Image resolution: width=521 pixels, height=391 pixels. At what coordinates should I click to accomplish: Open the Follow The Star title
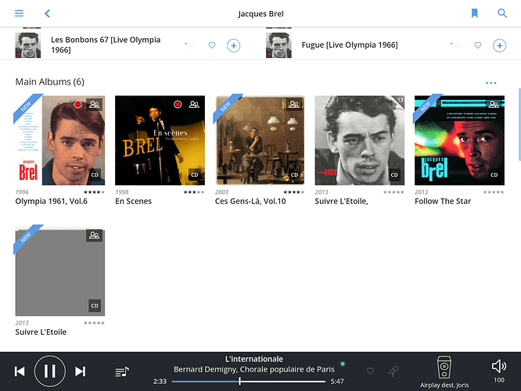(443, 201)
